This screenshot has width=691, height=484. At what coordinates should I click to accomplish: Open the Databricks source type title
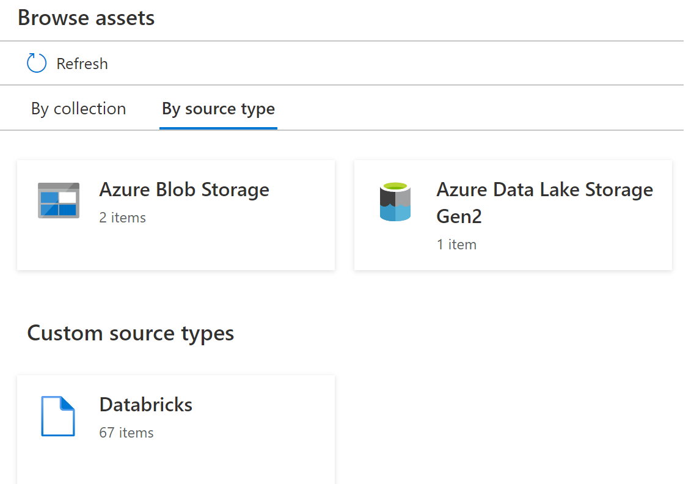click(x=145, y=405)
